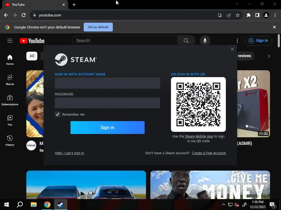
Task: Click the Steam password field
Action: pos(107,103)
